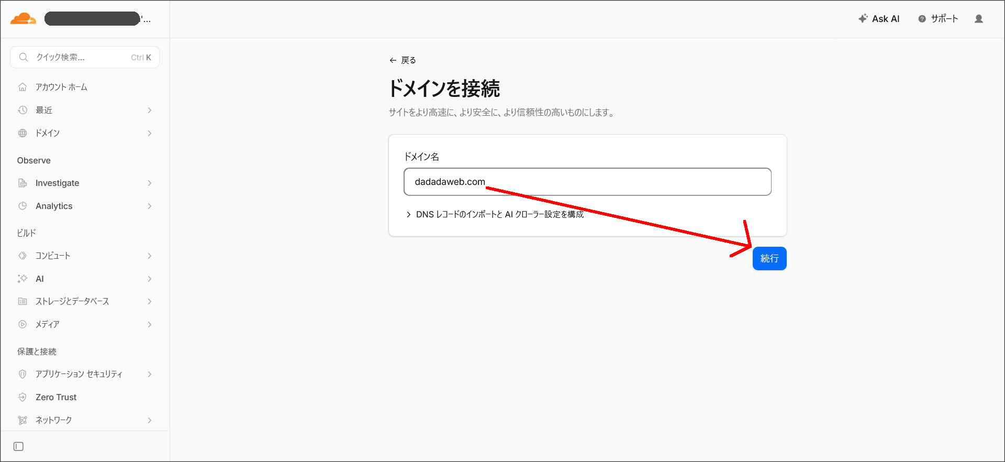Expand the Investigate chevron
Viewport: 1005px width, 462px height.
click(x=150, y=183)
